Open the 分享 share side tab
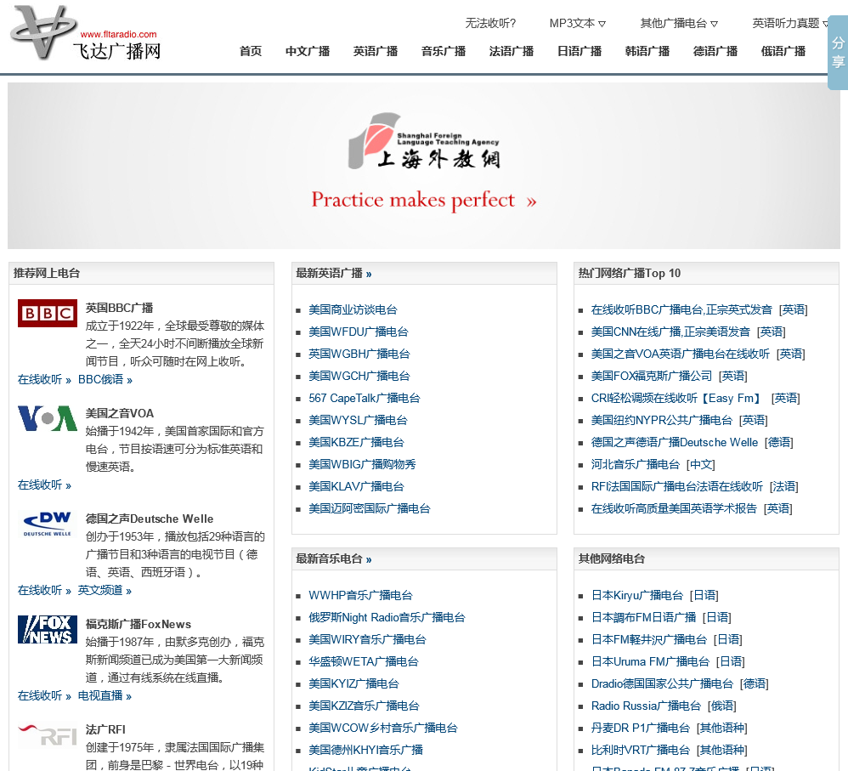This screenshot has height=771, width=848. click(838, 53)
